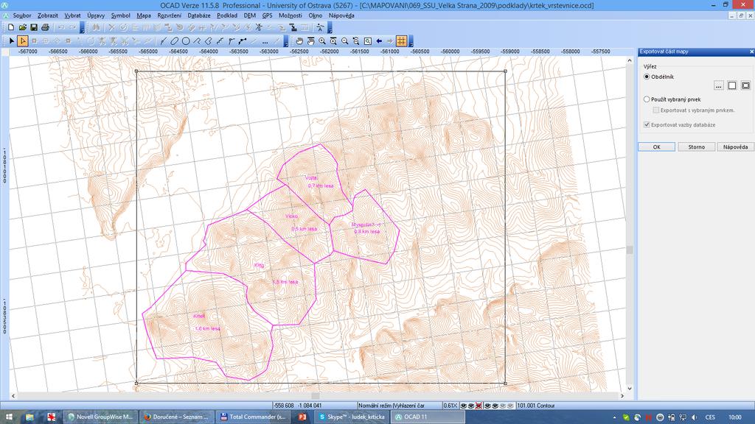Image resolution: width=755 pixels, height=424 pixels.
Task: Expand editing and drawing toolbar options arrow
Action: [286, 42]
